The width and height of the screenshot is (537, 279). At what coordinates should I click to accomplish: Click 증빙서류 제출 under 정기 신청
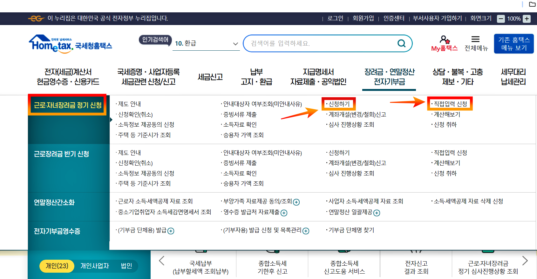pos(240,114)
